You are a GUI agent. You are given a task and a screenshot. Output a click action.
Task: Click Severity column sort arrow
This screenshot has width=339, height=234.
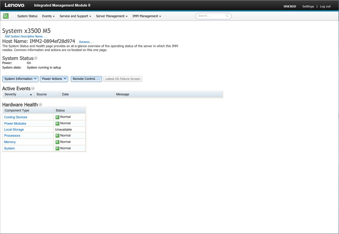[31, 95]
